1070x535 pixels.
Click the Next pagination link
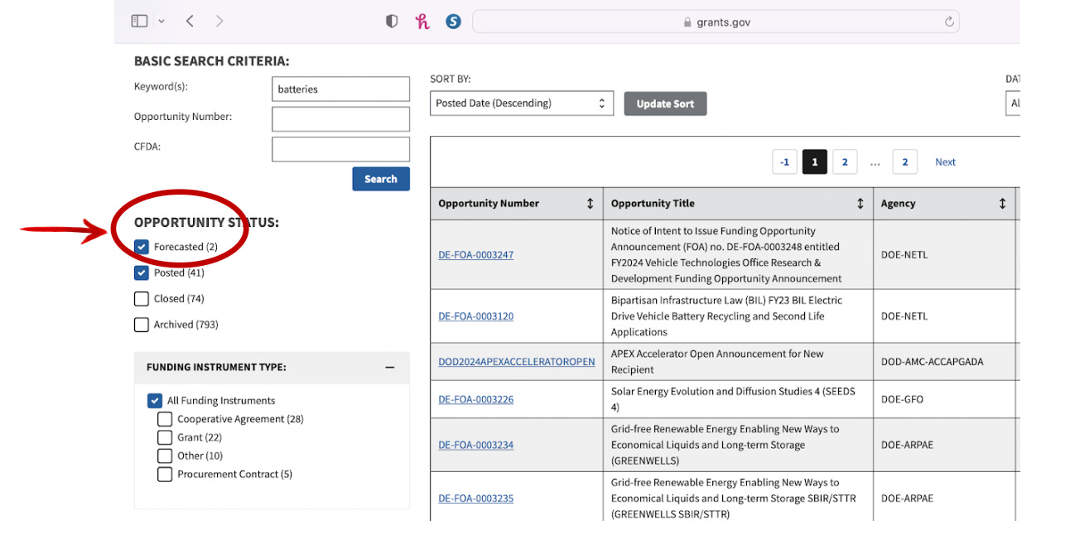pos(945,162)
